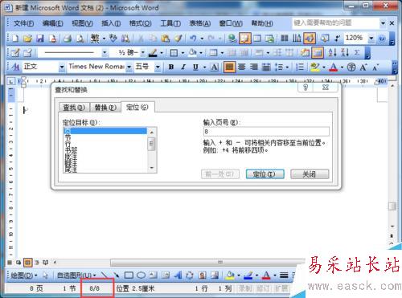Click the 定位(T) button
Screen dimensions: 402x298
(265, 174)
